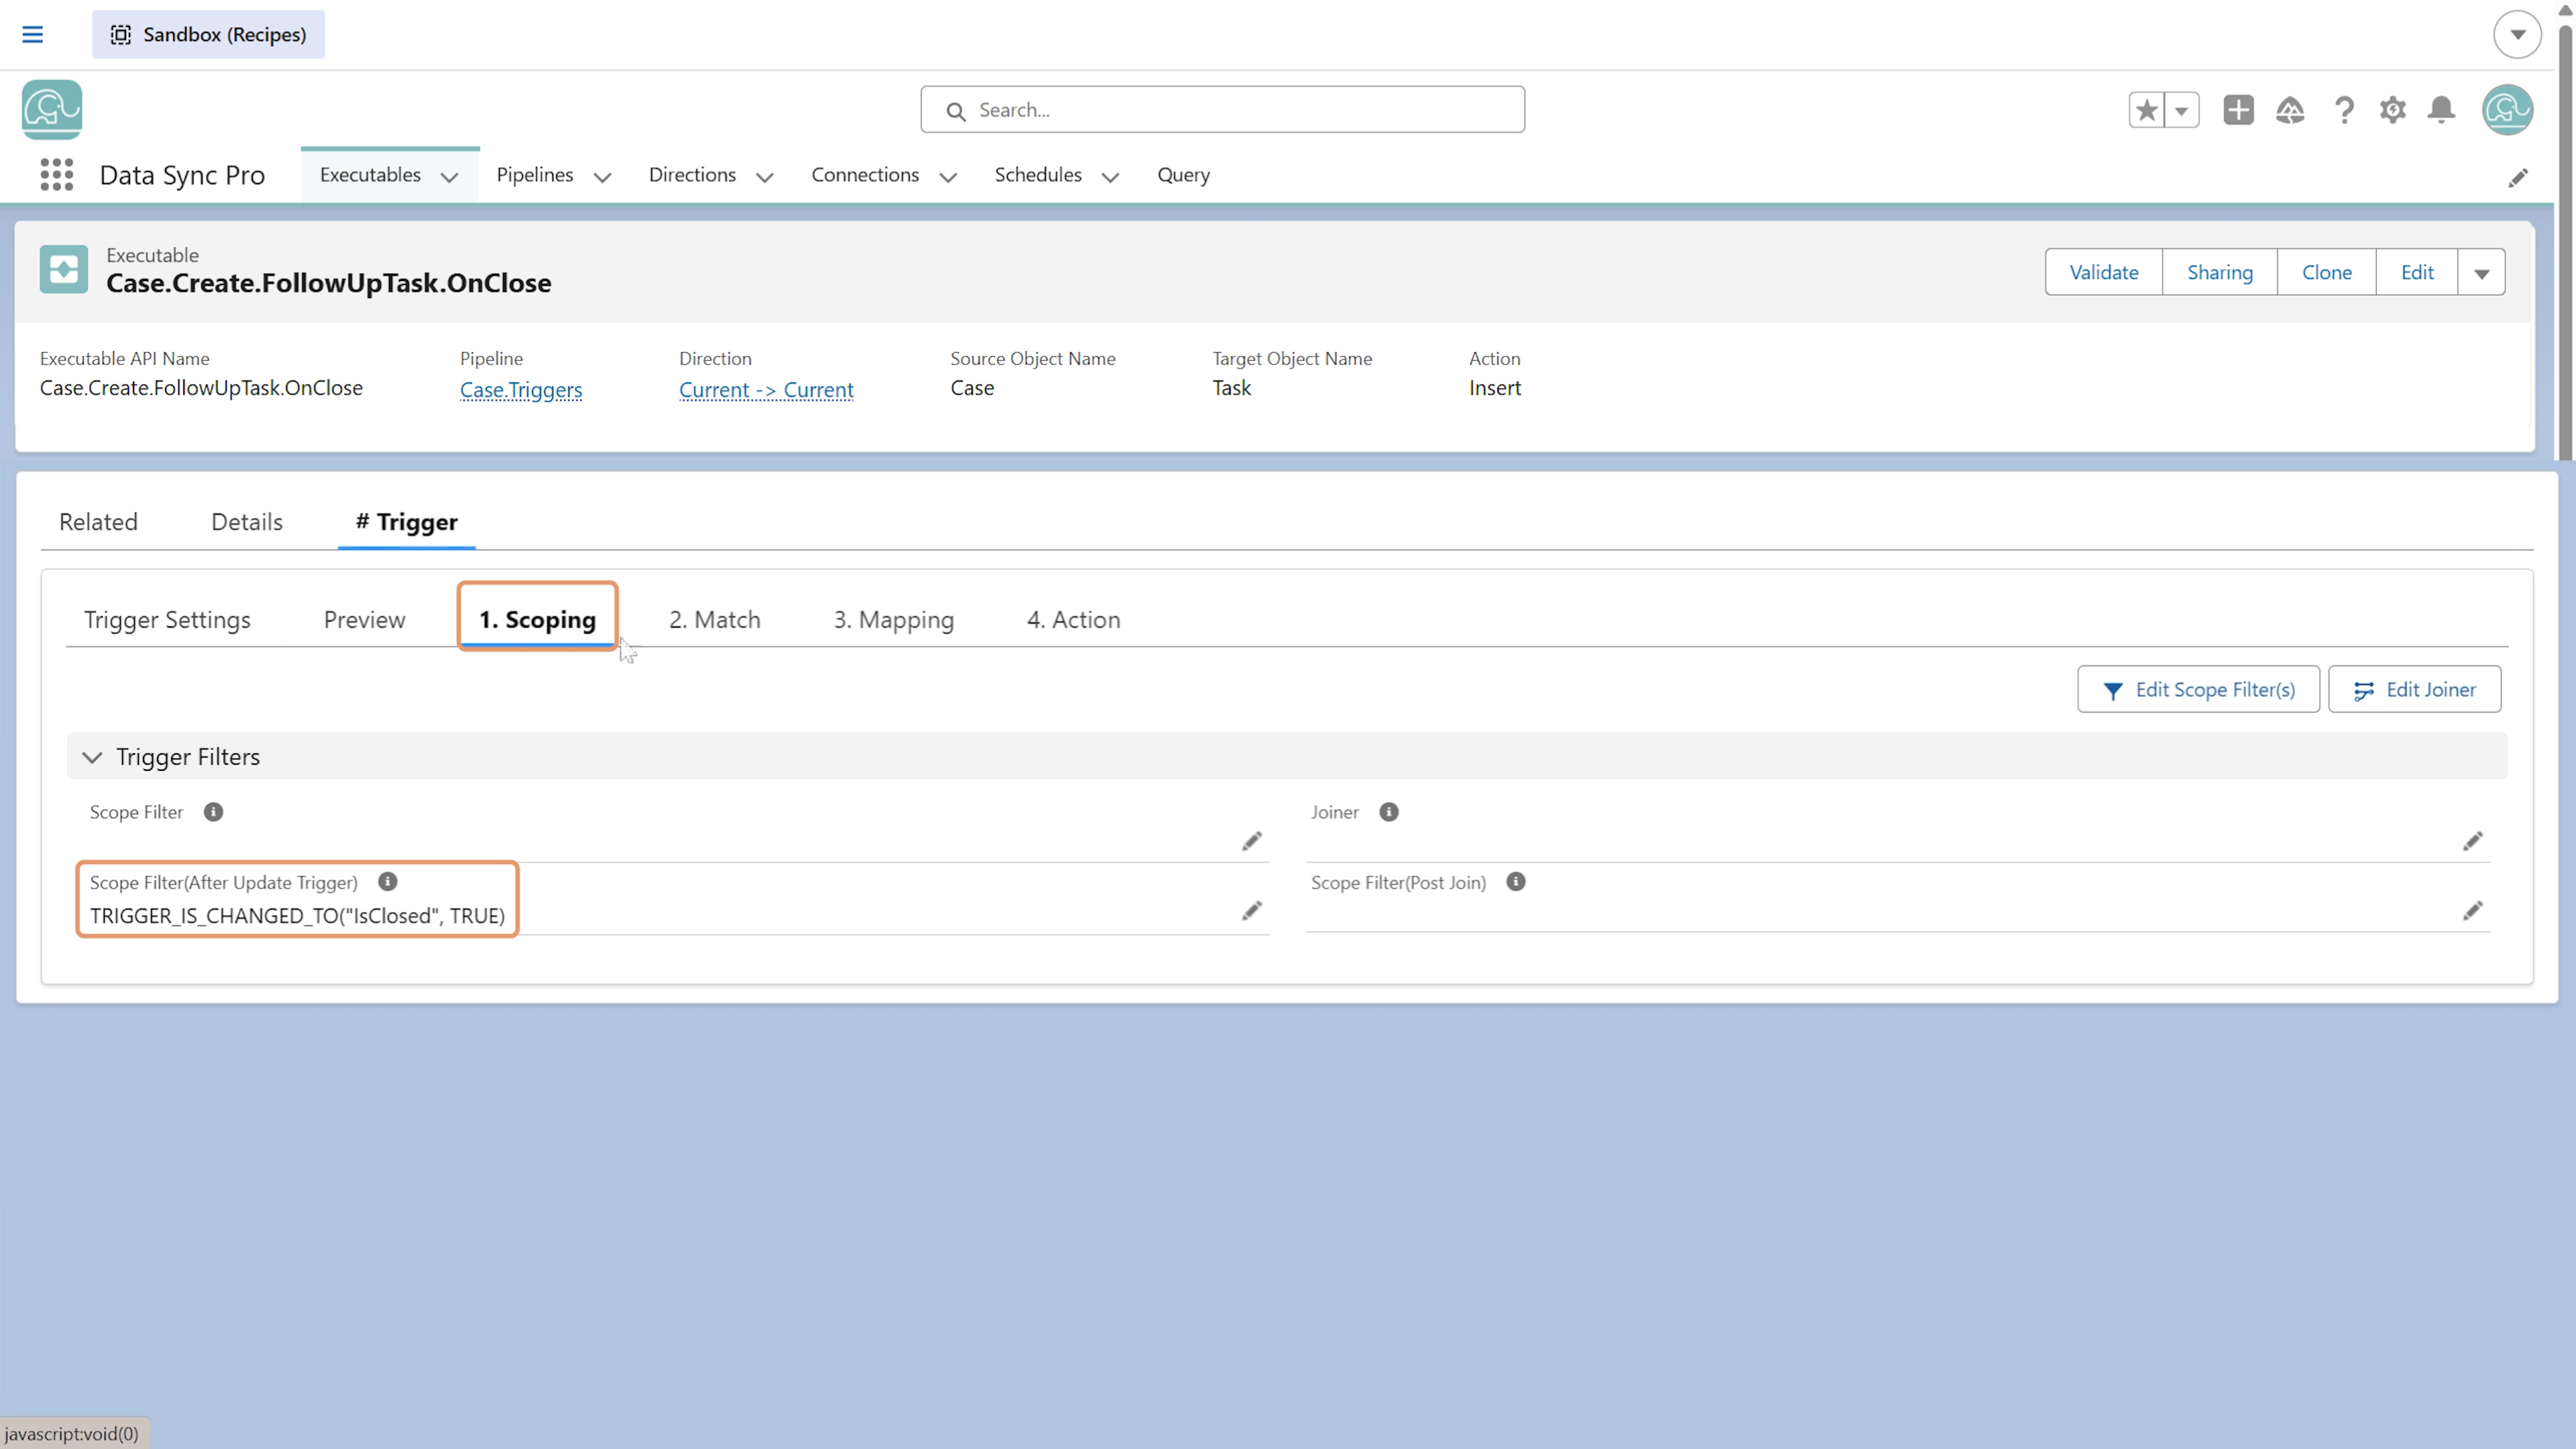Image resolution: width=2576 pixels, height=1449 pixels.
Task: Click the elephant app logo
Action: [x=52, y=110]
